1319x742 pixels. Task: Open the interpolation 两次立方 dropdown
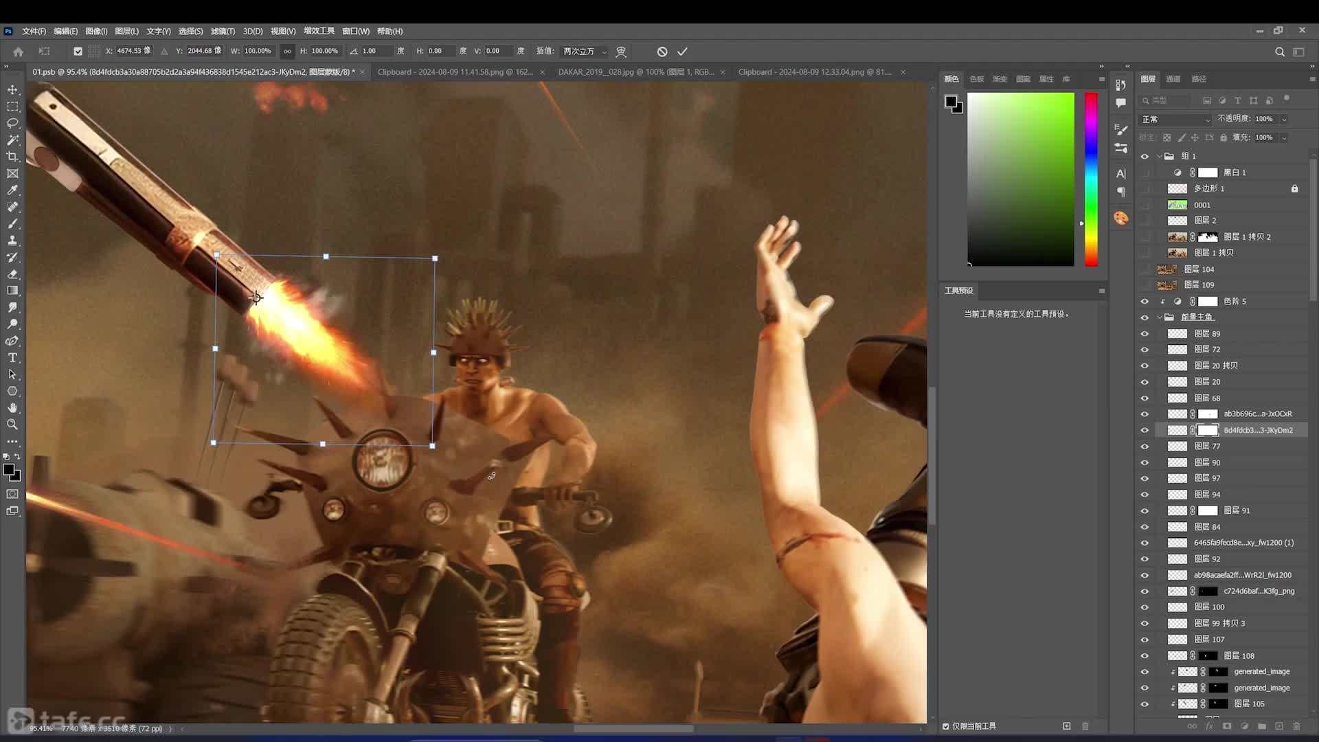click(585, 52)
